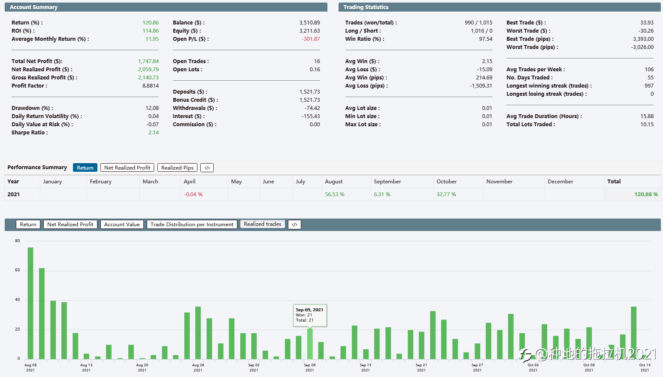Click the Worst Trade (pips) value -3,026.00
The width and height of the screenshot is (663, 377).
pyautogui.click(x=642, y=47)
